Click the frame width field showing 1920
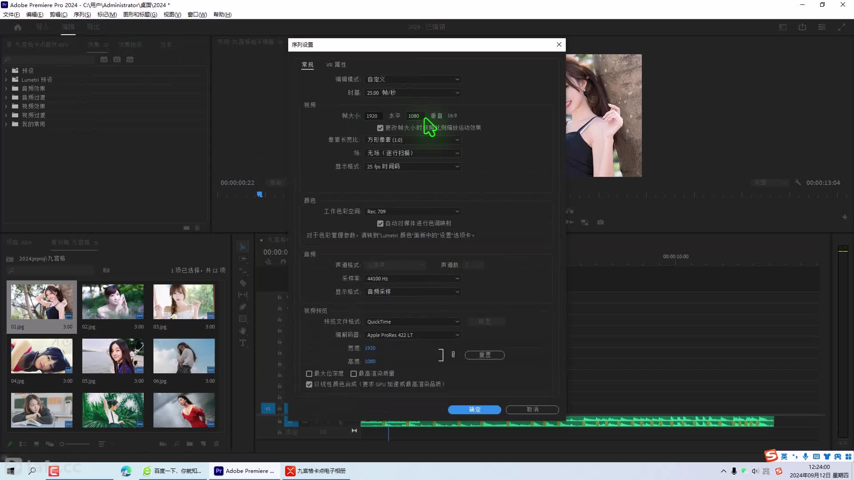854x480 pixels. pos(374,116)
